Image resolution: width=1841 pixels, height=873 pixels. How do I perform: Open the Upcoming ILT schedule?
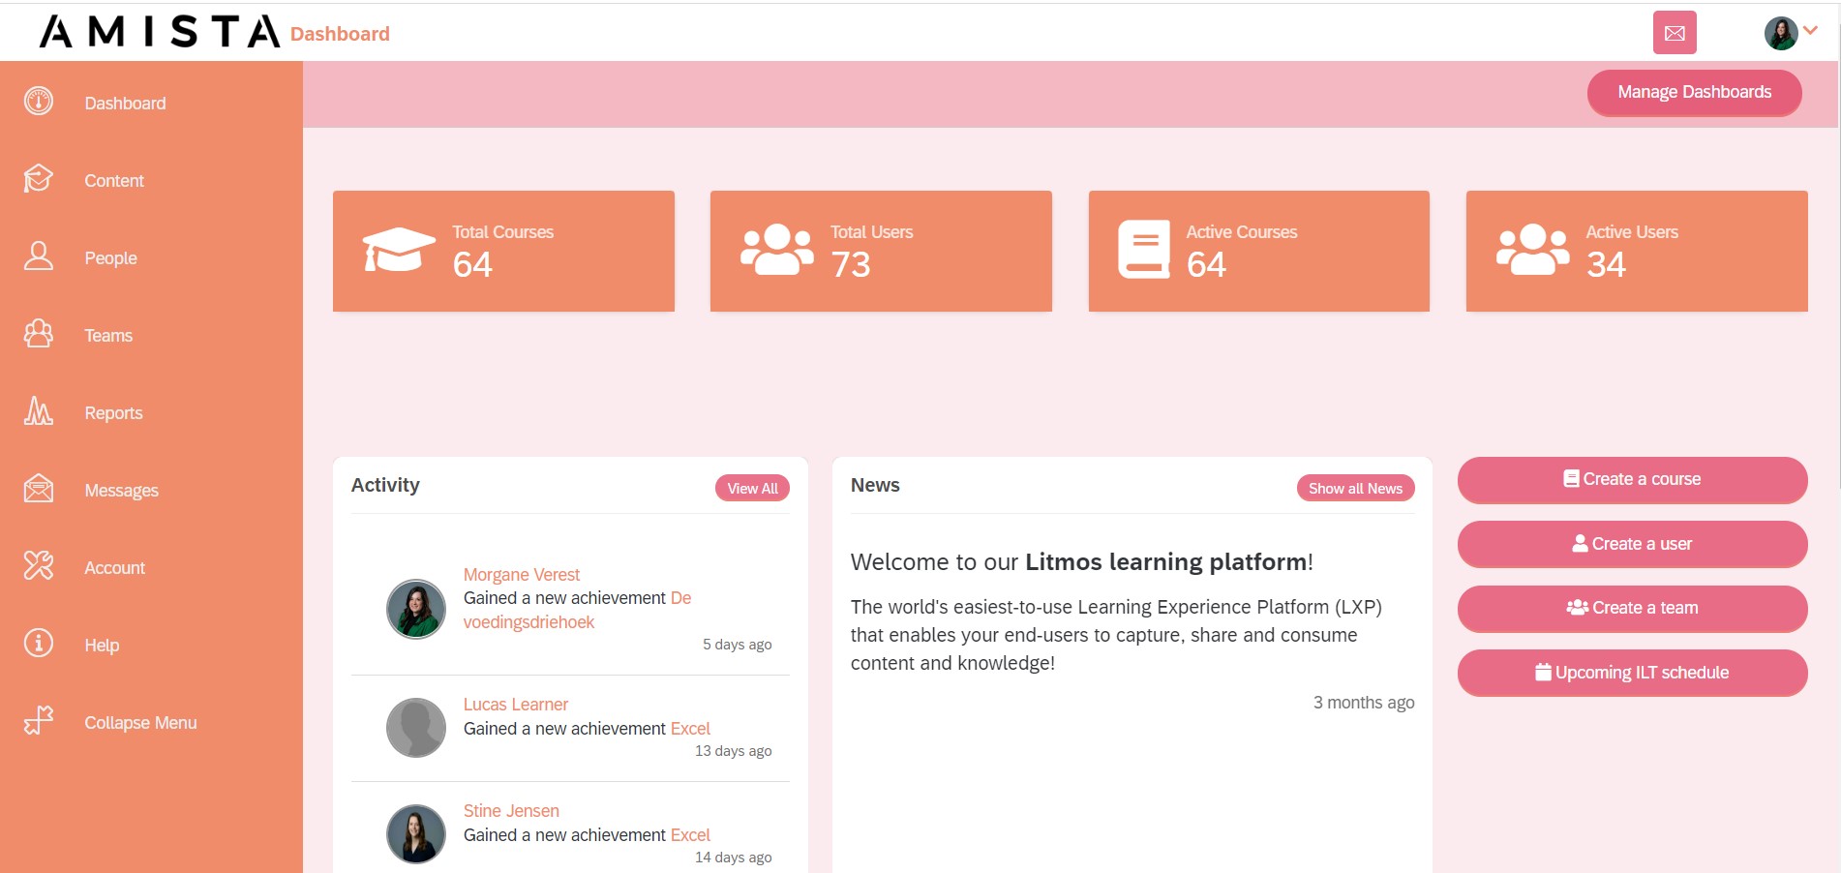1632,672
